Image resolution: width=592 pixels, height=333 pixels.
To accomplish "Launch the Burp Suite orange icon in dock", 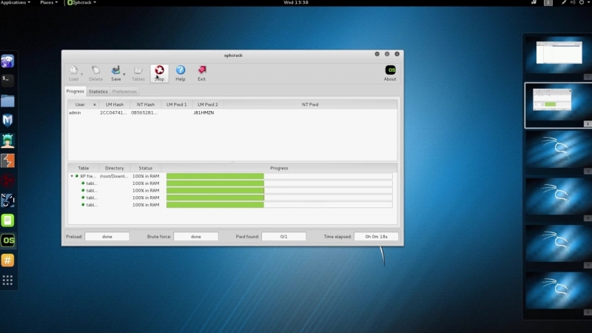I will (x=7, y=161).
